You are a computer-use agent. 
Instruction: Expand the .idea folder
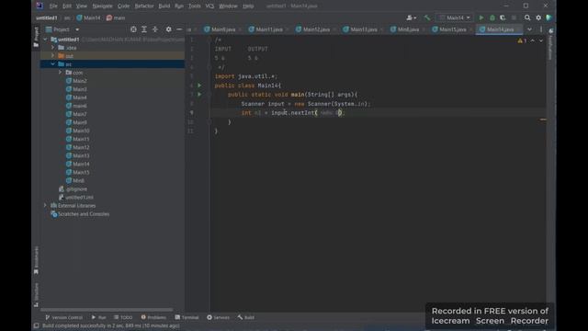53,48
